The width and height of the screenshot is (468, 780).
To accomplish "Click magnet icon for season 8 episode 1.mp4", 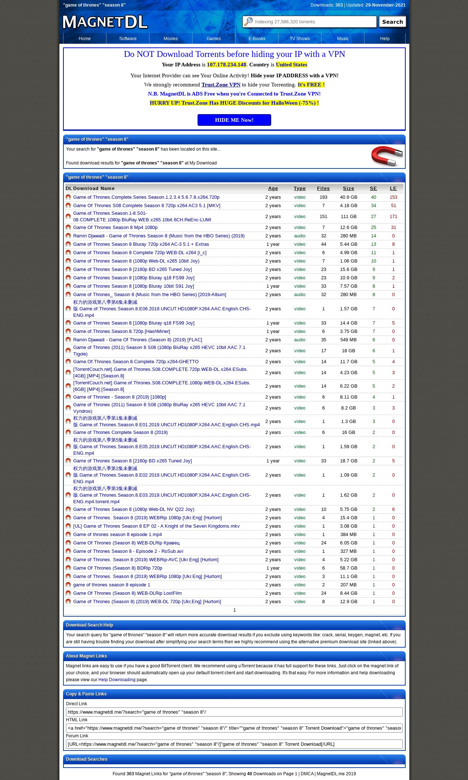I will click(x=68, y=535).
